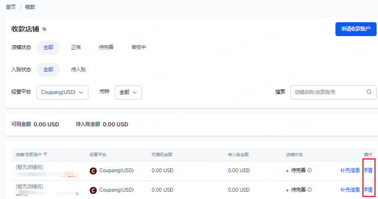
Task: Open the 经营平台 Coupang(USD) dropdown
Action: tap(62, 93)
